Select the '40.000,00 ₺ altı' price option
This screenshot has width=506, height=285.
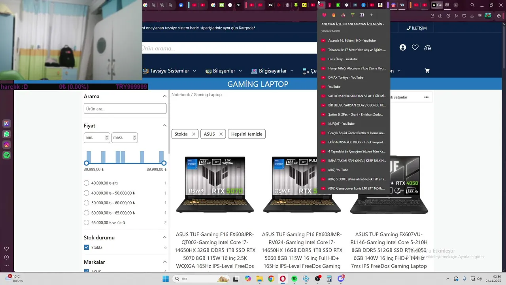(x=87, y=183)
